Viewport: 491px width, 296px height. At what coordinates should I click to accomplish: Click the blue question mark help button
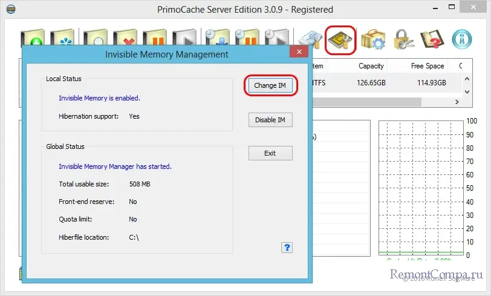pyautogui.click(x=287, y=247)
